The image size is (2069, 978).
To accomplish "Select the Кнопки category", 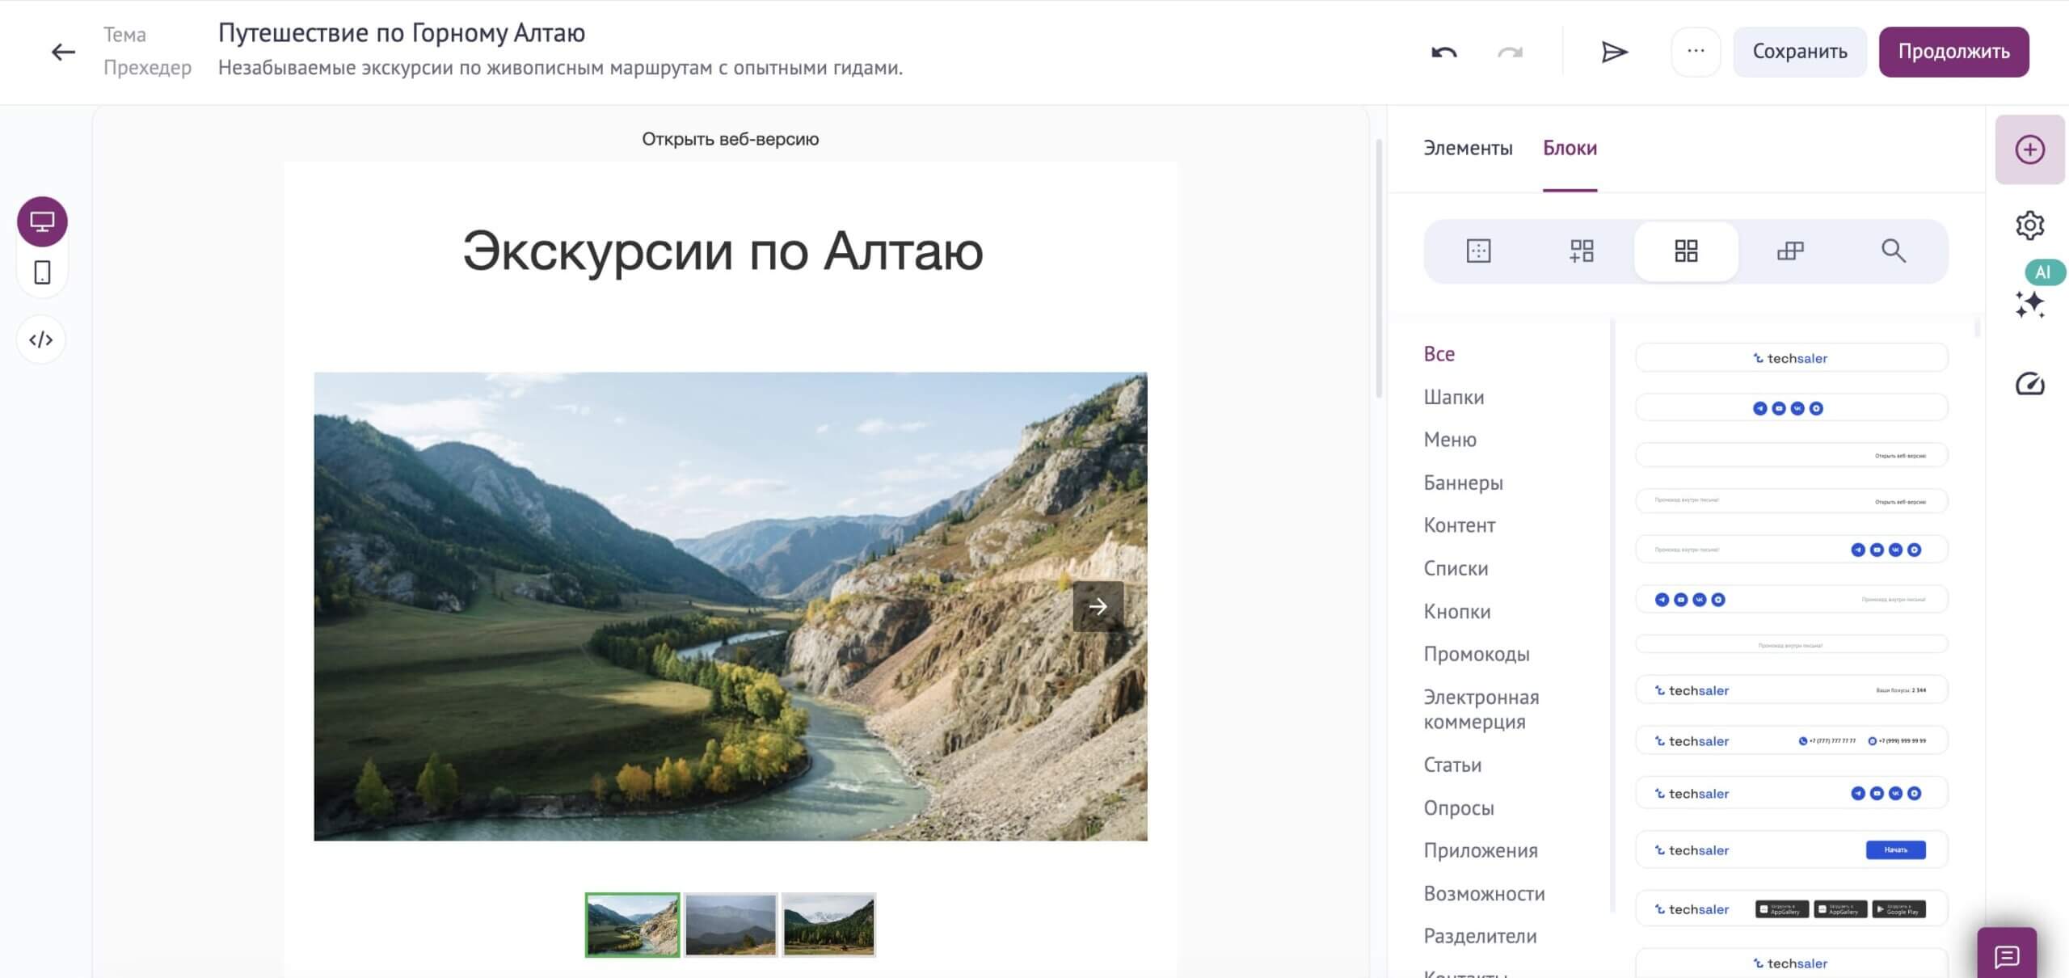I will pyautogui.click(x=1457, y=611).
